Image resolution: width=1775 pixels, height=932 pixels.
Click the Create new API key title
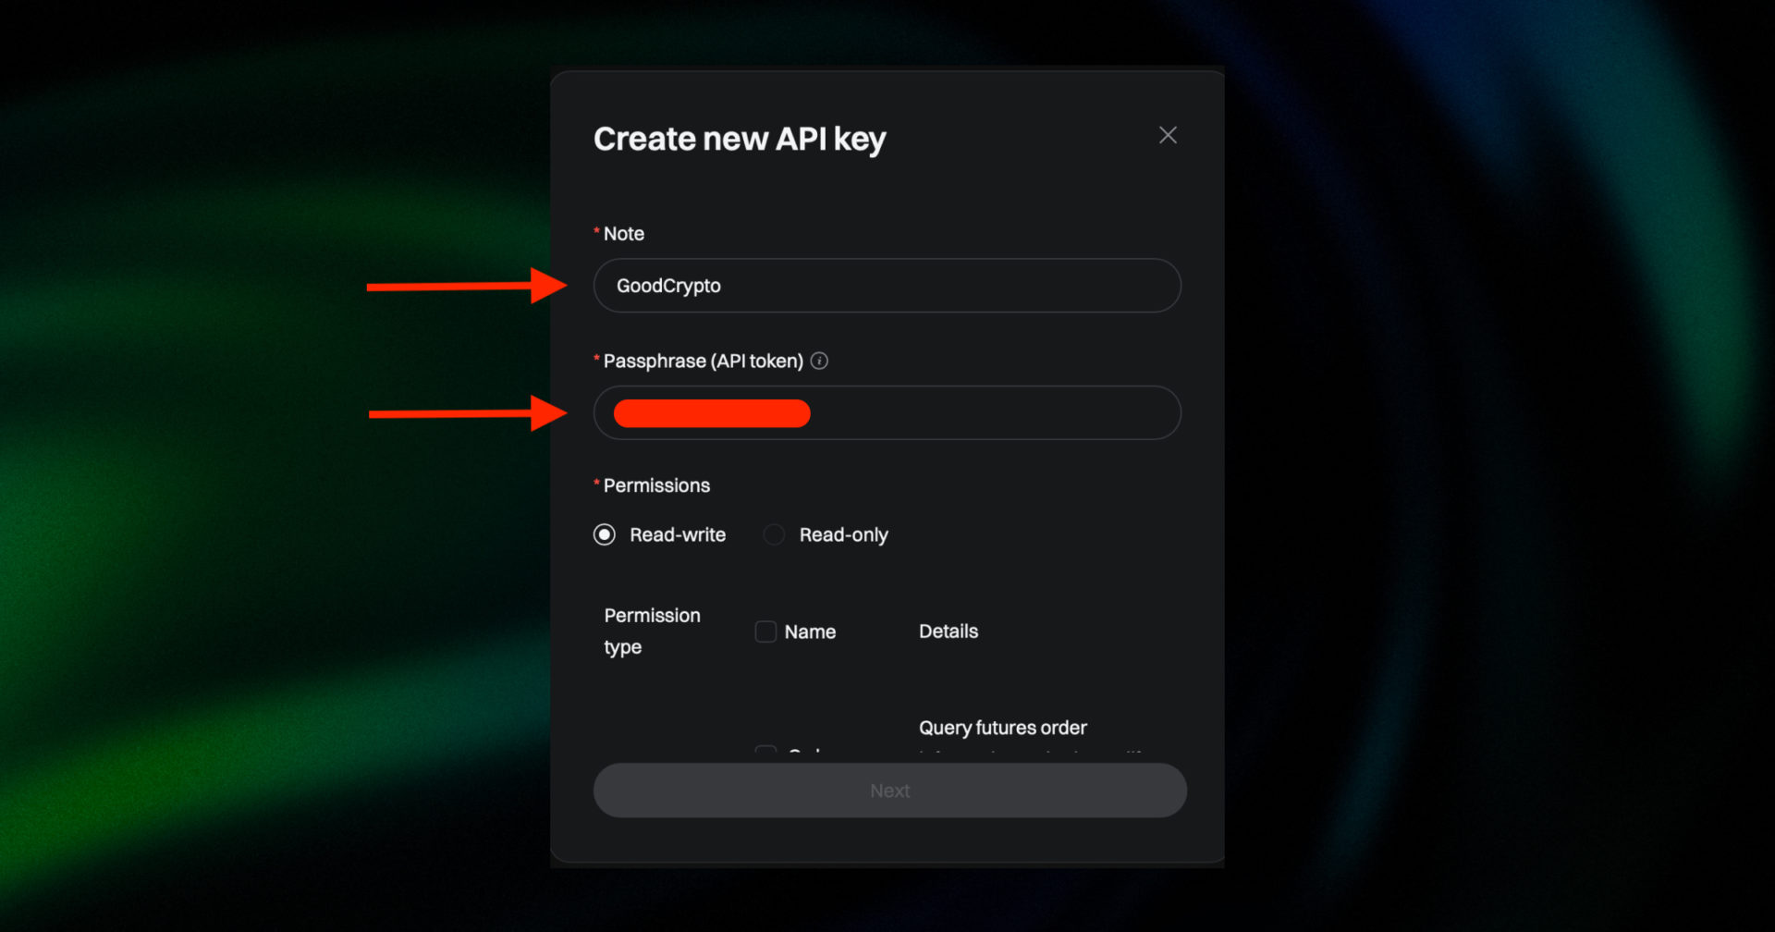coord(740,139)
